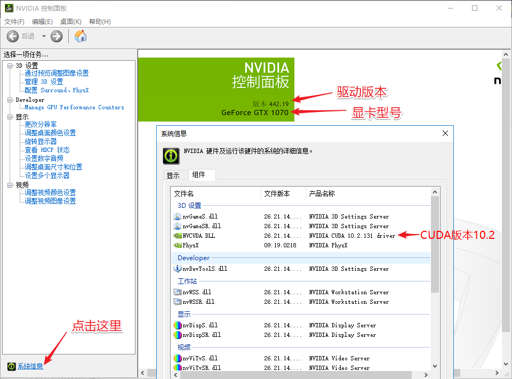Click the component list scroll-right arrow

pyautogui.click(x=426, y=375)
